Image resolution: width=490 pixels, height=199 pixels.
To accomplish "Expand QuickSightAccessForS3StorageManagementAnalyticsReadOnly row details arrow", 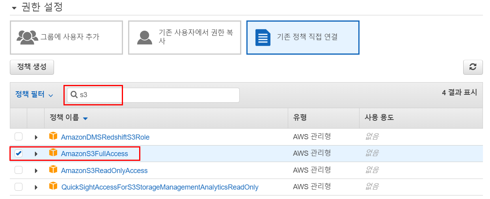I will point(36,187).
